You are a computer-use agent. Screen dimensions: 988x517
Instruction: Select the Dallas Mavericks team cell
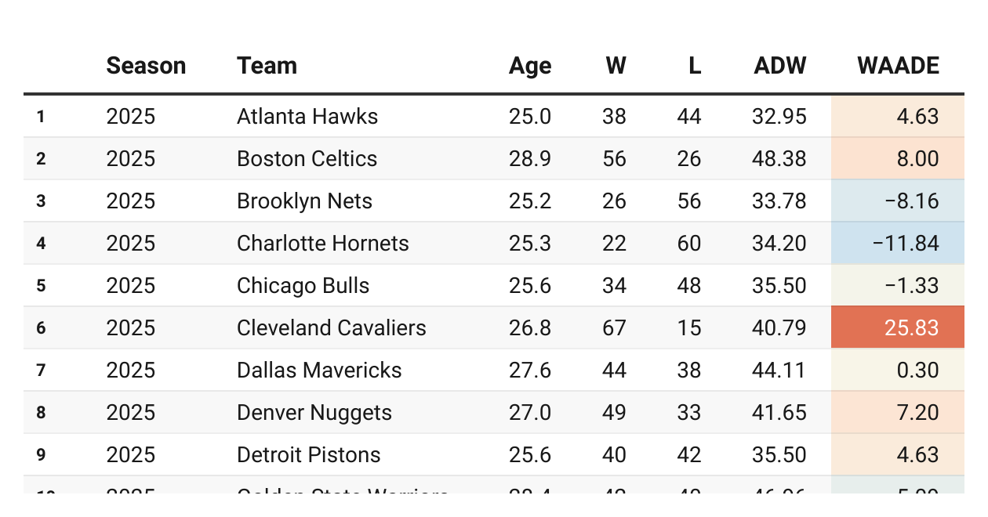[319, 371]
